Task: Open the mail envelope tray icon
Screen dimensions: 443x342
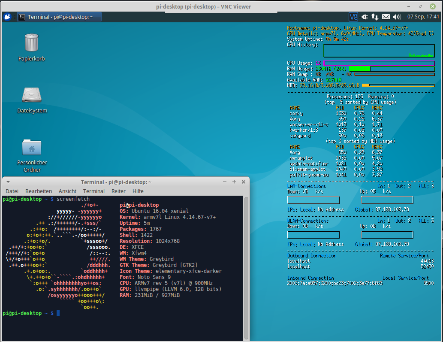Action: point(386,17)
